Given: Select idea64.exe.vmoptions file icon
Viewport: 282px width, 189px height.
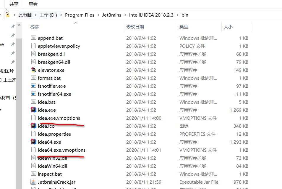Looking at the screenshot, I should click(33, 150).
